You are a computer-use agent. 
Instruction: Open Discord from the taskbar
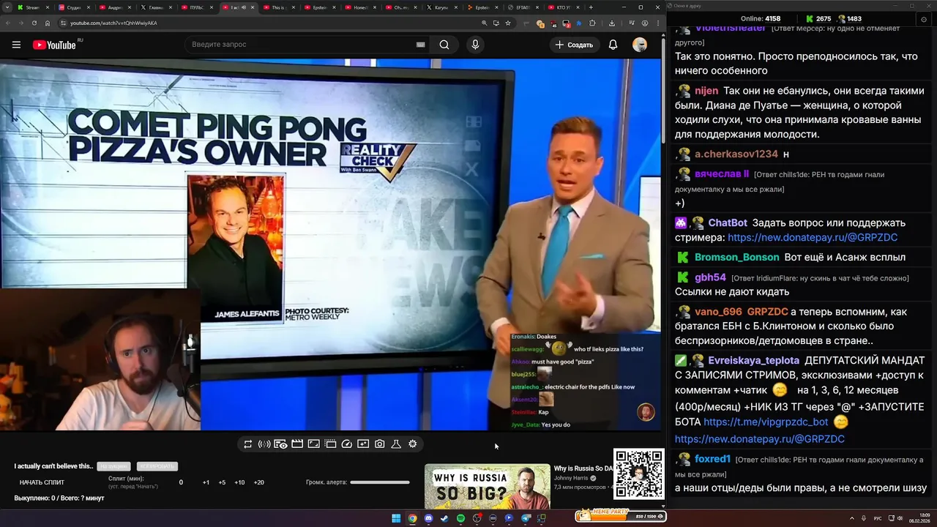tap(428, 518)
